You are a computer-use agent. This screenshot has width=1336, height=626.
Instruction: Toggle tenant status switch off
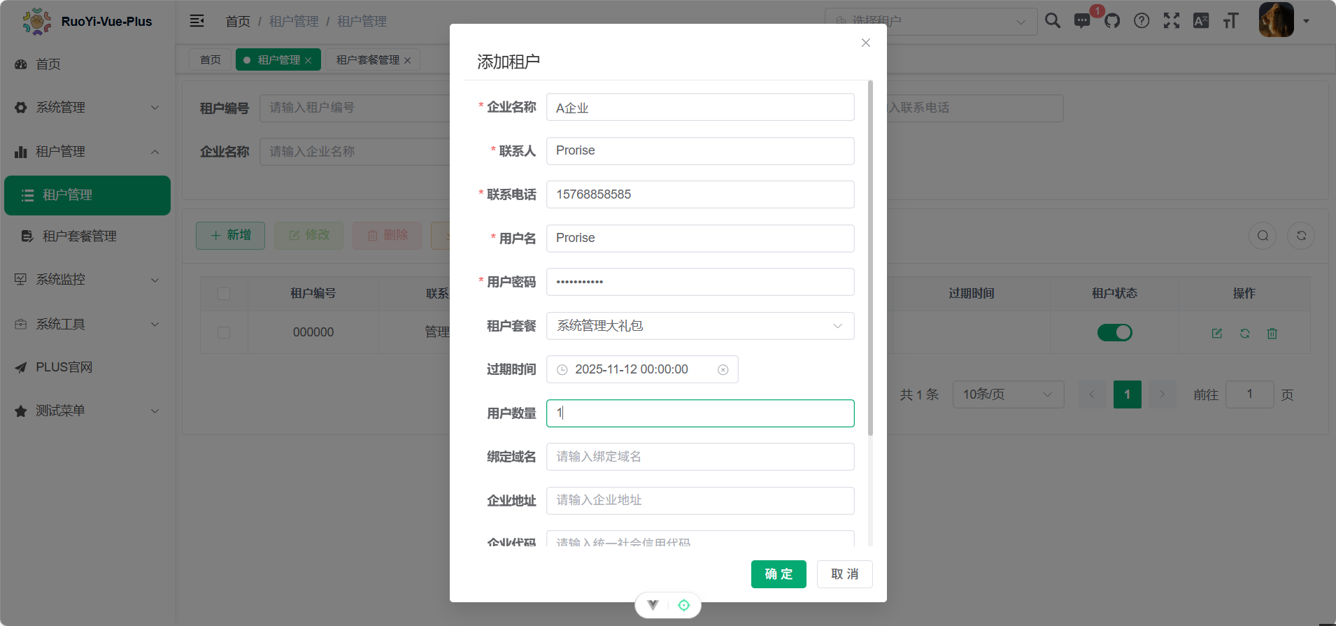point(1114,333)
